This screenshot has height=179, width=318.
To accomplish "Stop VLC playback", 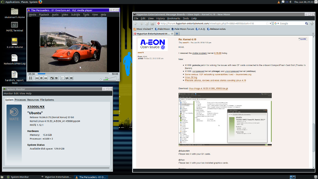I will tap(41, 78).
